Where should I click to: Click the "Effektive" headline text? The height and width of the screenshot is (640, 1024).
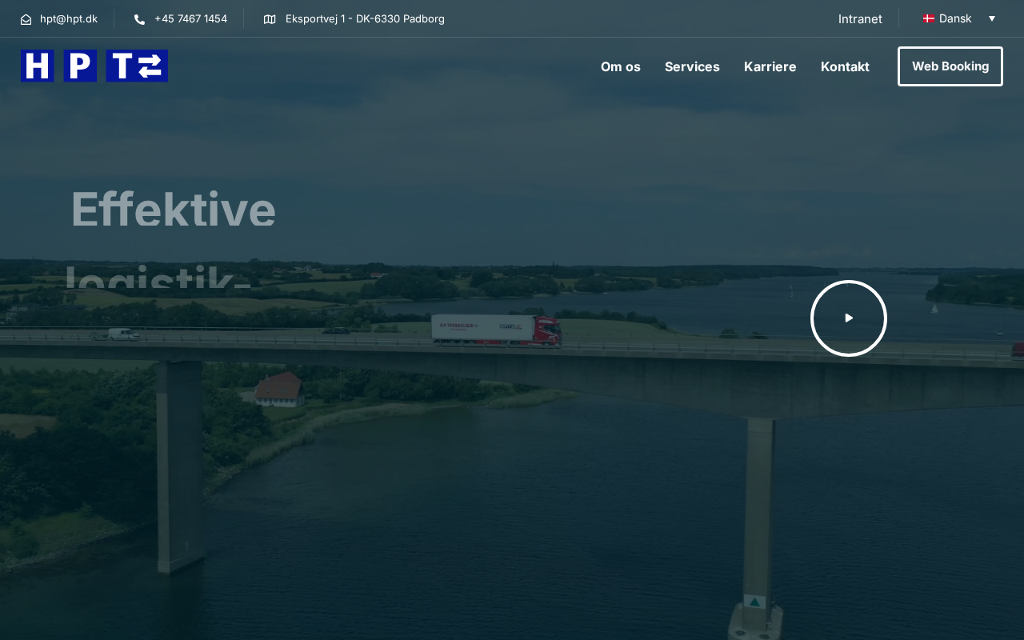[174, 210]
